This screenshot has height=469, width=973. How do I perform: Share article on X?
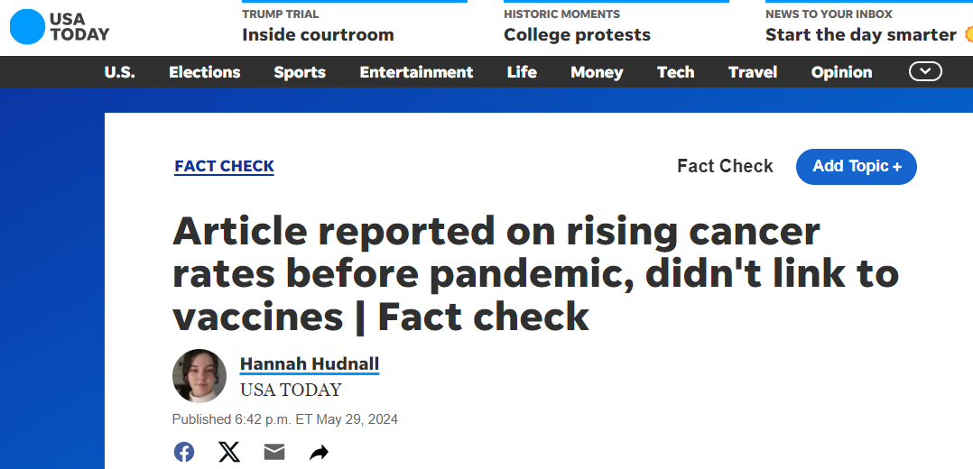pyautogui.click(x=229, y=452)
